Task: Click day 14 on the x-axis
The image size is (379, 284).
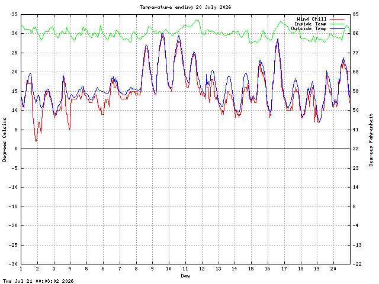Action: [235, 269]
